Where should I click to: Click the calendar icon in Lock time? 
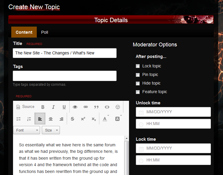click(141, 149)
